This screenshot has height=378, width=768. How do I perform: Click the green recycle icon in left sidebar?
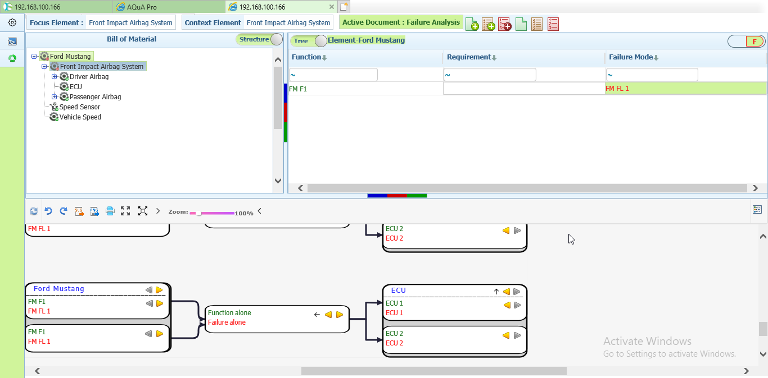coord(12,58)
